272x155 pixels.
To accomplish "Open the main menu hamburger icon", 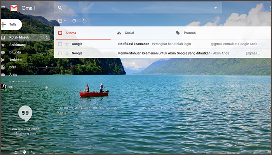I will (x=3, y=8).
